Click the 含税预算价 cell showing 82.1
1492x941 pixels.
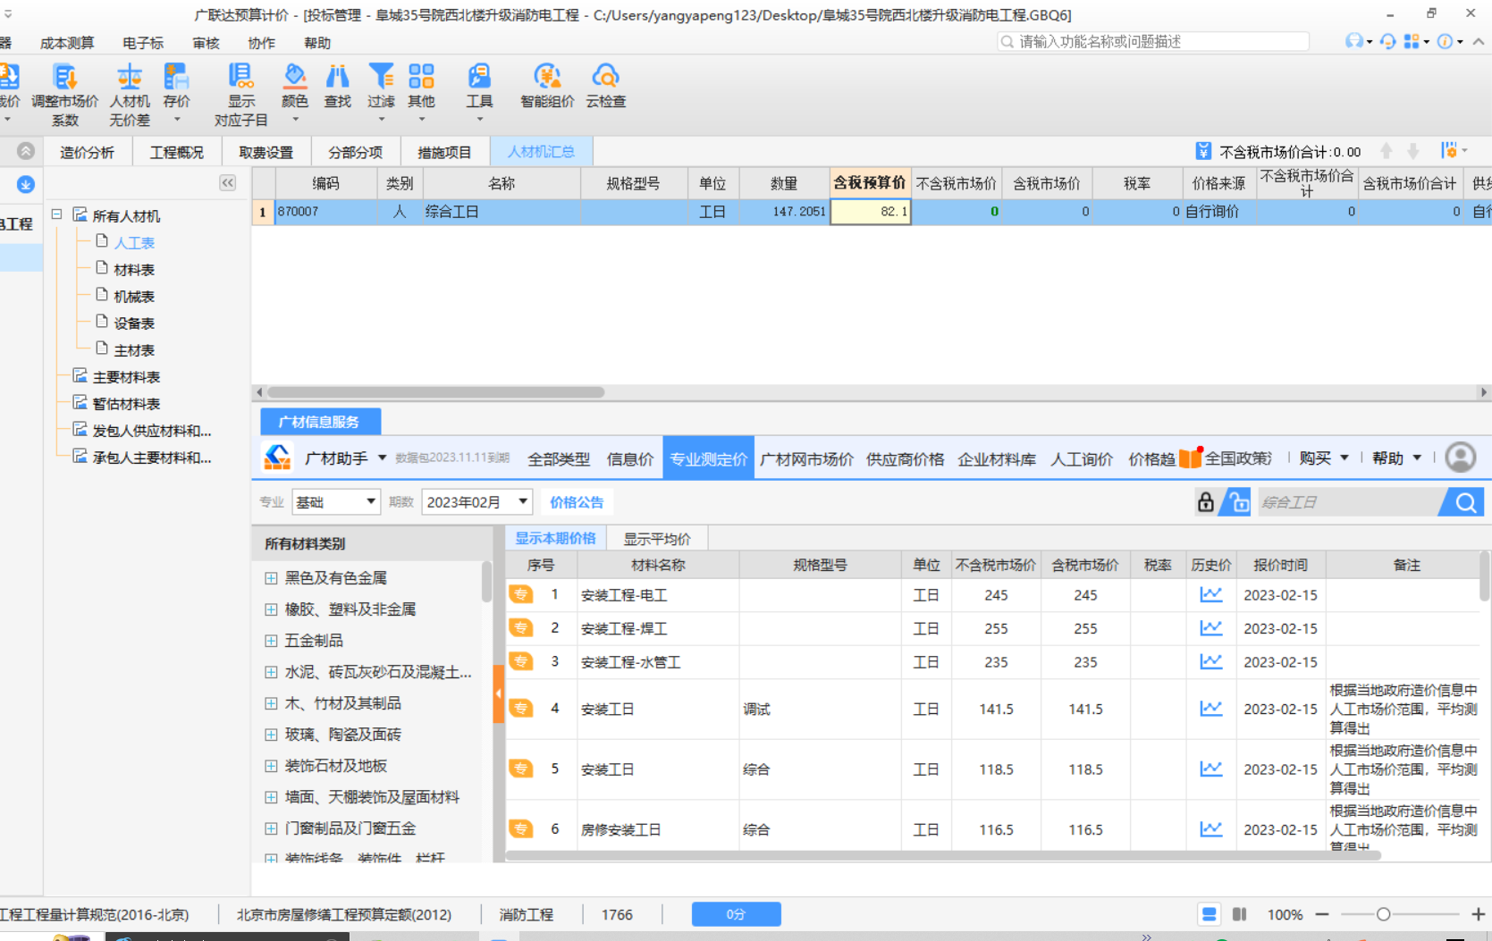click(871, 212)
